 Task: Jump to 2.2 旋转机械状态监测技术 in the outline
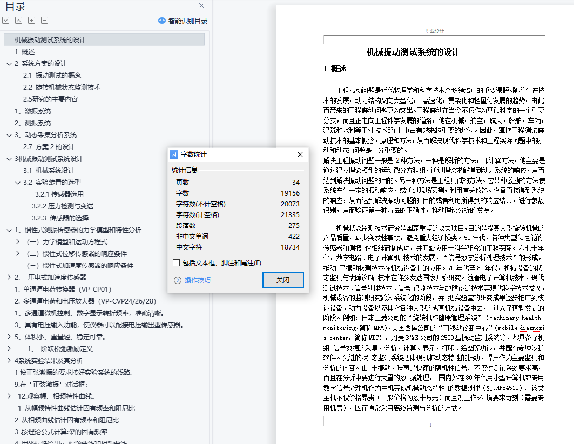[x=62, y=88]
